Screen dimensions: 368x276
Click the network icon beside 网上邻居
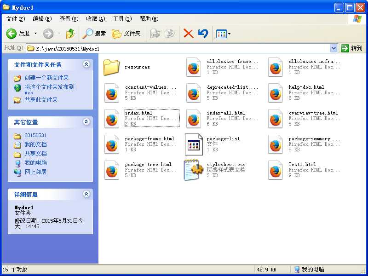17,172
